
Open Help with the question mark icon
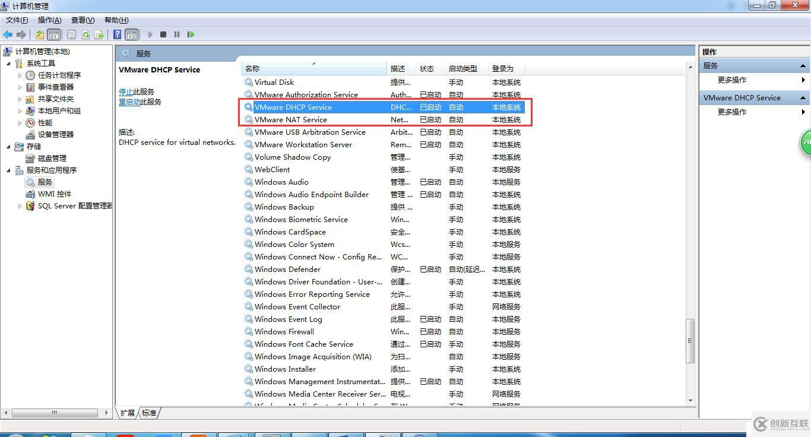[118, 34]
